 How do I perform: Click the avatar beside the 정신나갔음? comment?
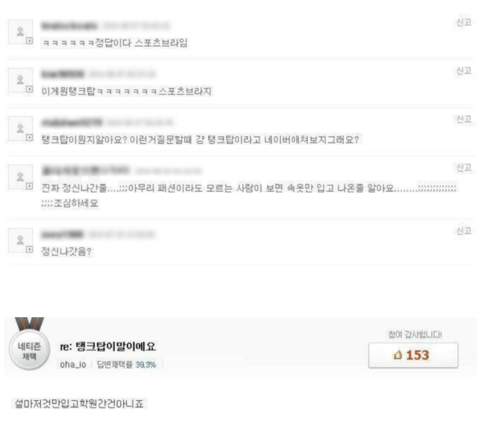(20, 240)
